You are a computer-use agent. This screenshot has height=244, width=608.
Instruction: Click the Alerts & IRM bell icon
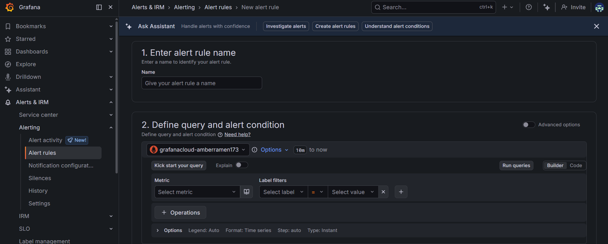point(8,102)
